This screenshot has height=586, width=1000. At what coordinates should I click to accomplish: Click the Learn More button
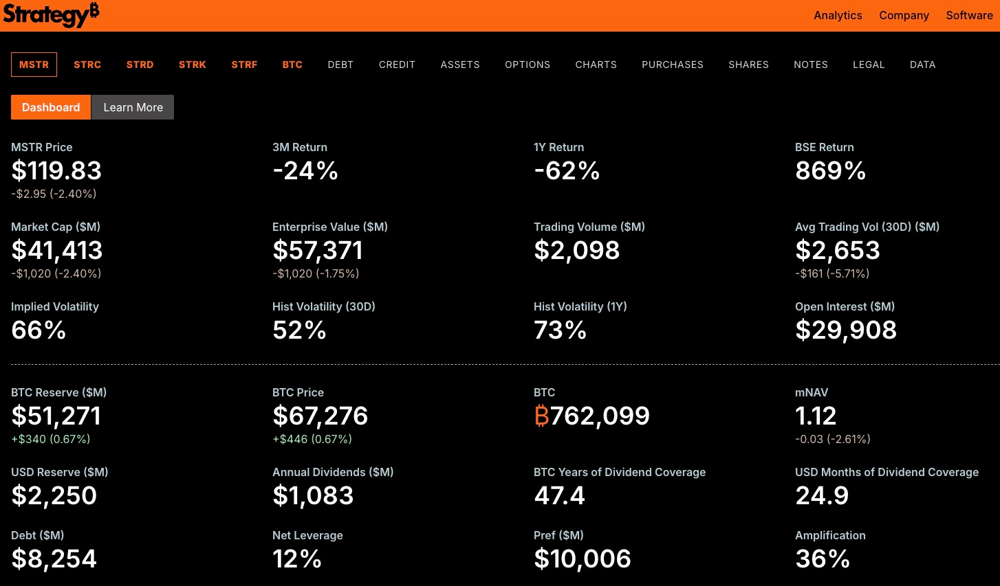(133, 107)
